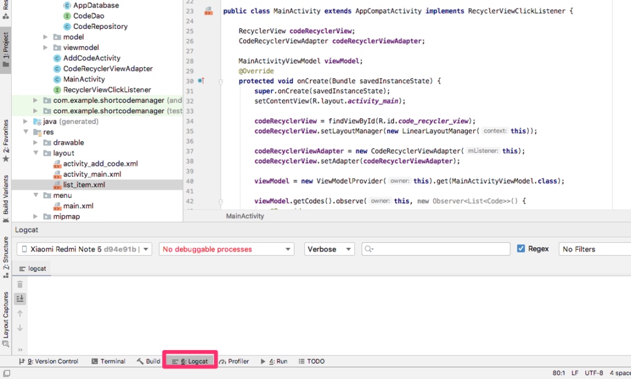
Task: Select the Run tool window icon
Action: pyautogui.click(x=275, y=361)
